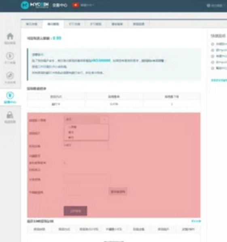
Task: Click the red flag icon in header
Action: click(76, 5)
